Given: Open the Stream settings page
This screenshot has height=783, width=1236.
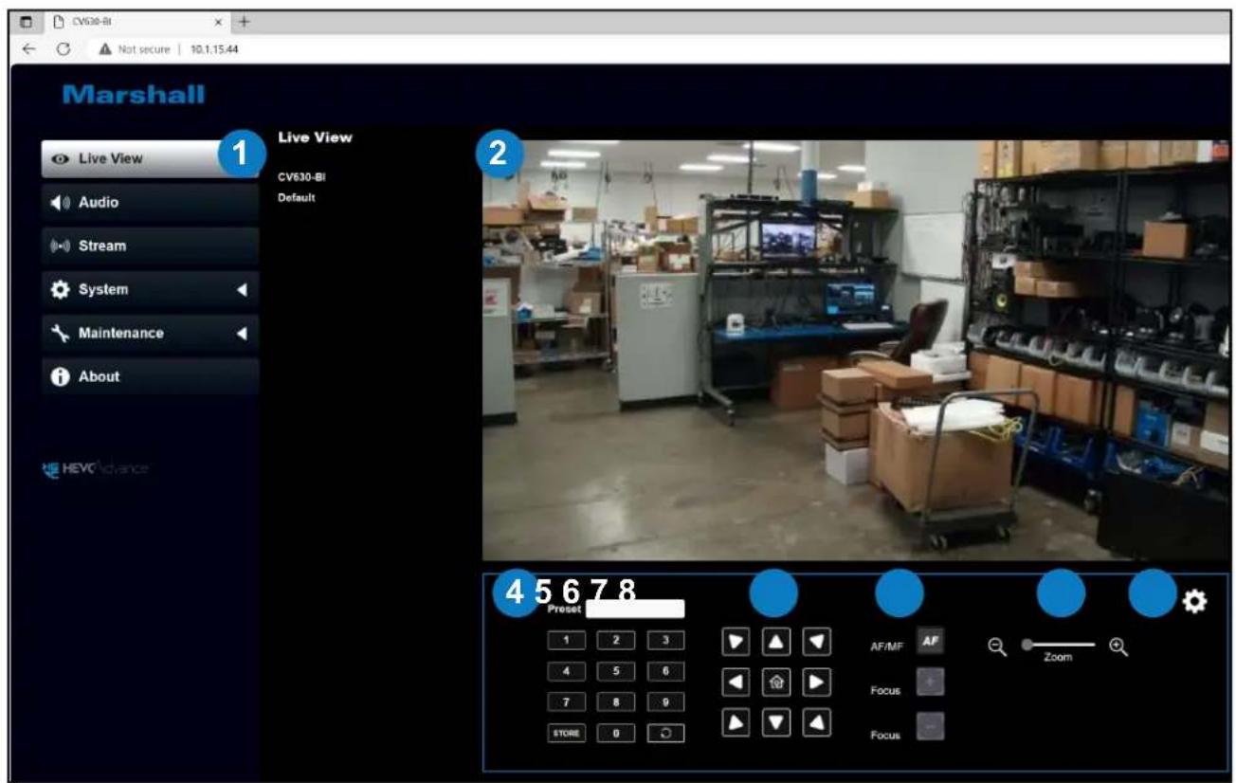Looking at the screenshot, I should [149, 246].
